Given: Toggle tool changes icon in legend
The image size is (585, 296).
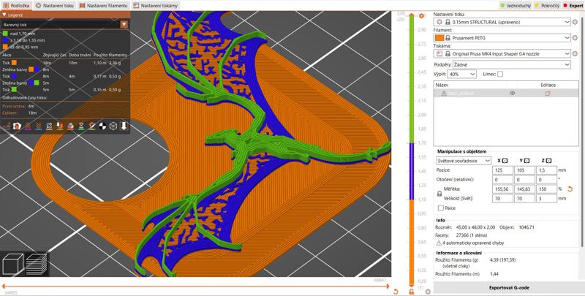Looking at the screenshot, I should pyautogui.click(x=60, y=126).
